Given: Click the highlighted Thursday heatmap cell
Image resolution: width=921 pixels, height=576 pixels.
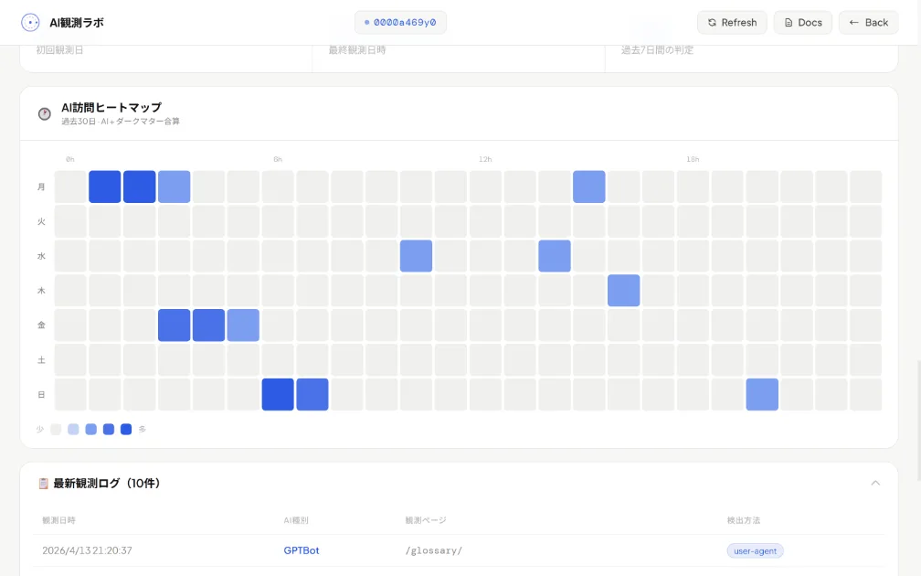Looking at the screenshot, I should [623, 291].
